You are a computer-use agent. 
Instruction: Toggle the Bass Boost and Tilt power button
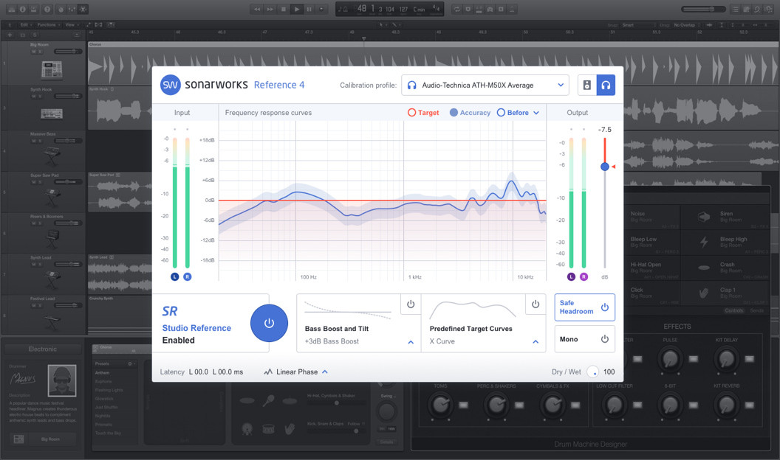[x=411, y=304]
